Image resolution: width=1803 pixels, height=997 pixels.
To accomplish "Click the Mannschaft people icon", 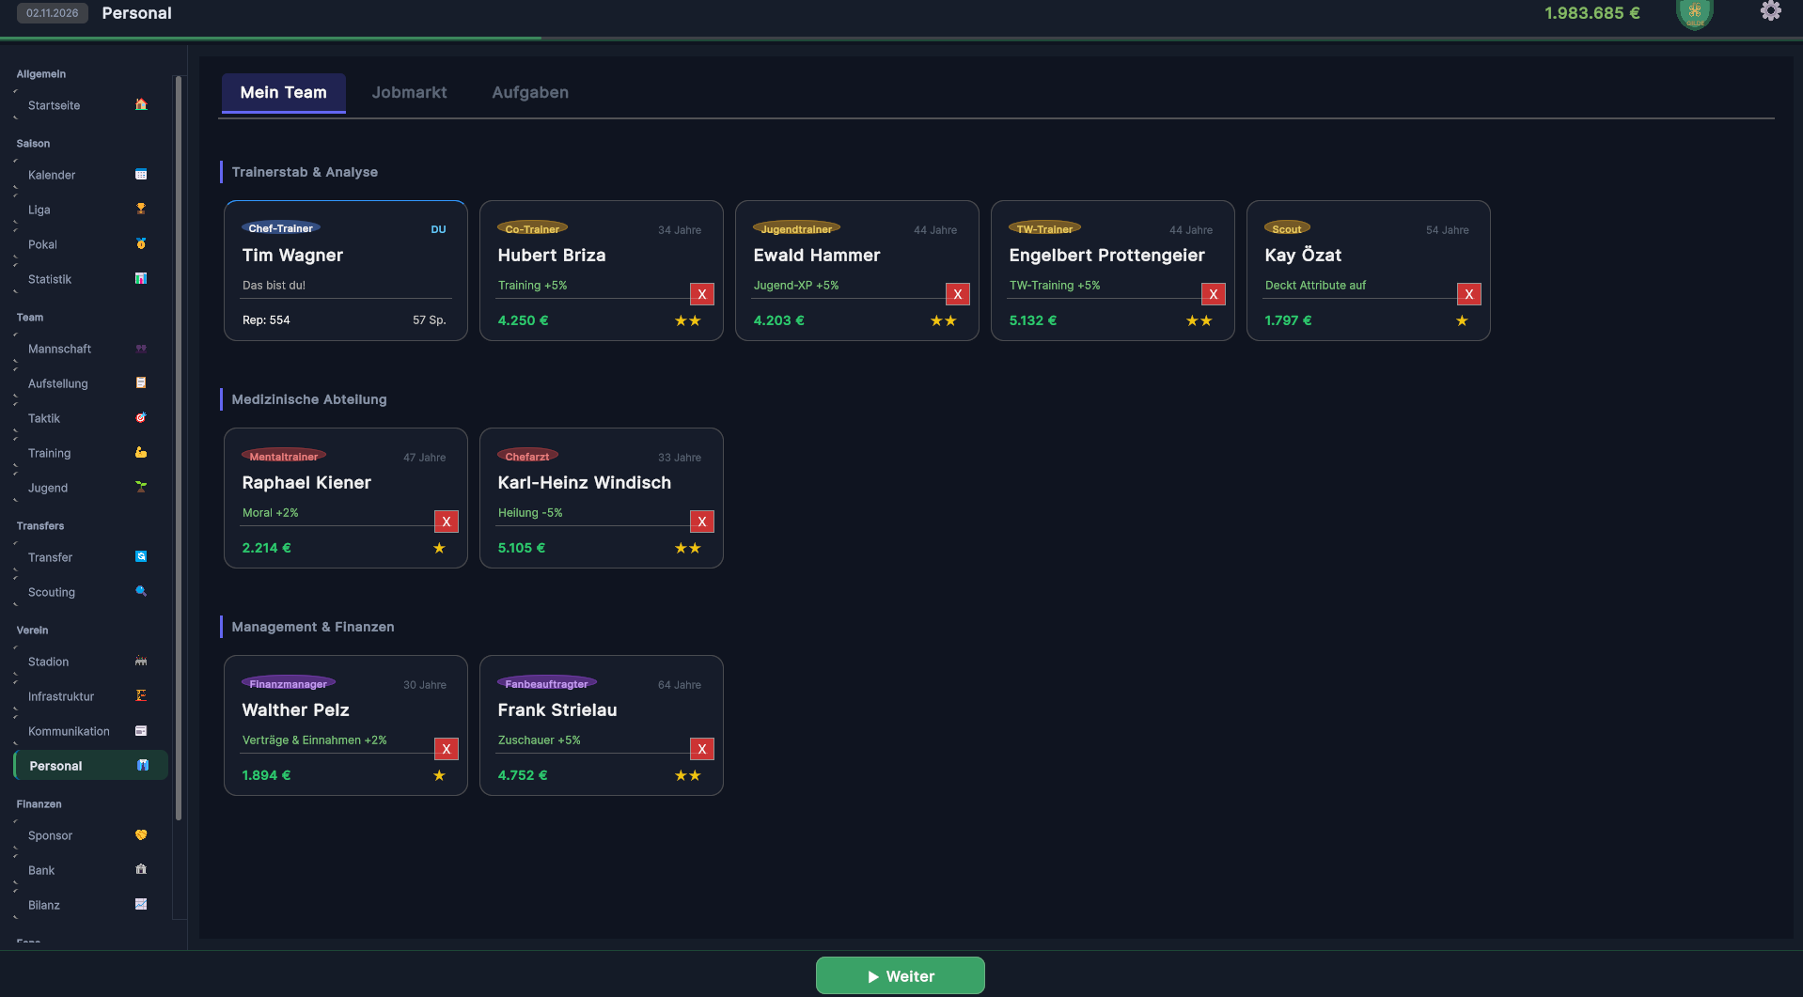I will click(x=141, y=348).
